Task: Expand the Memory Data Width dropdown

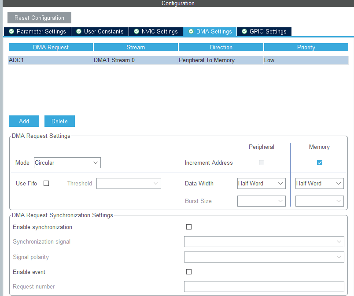Action: (320, 184)
